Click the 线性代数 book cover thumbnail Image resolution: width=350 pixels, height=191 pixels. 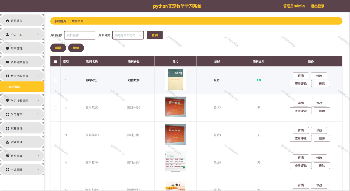175,79
